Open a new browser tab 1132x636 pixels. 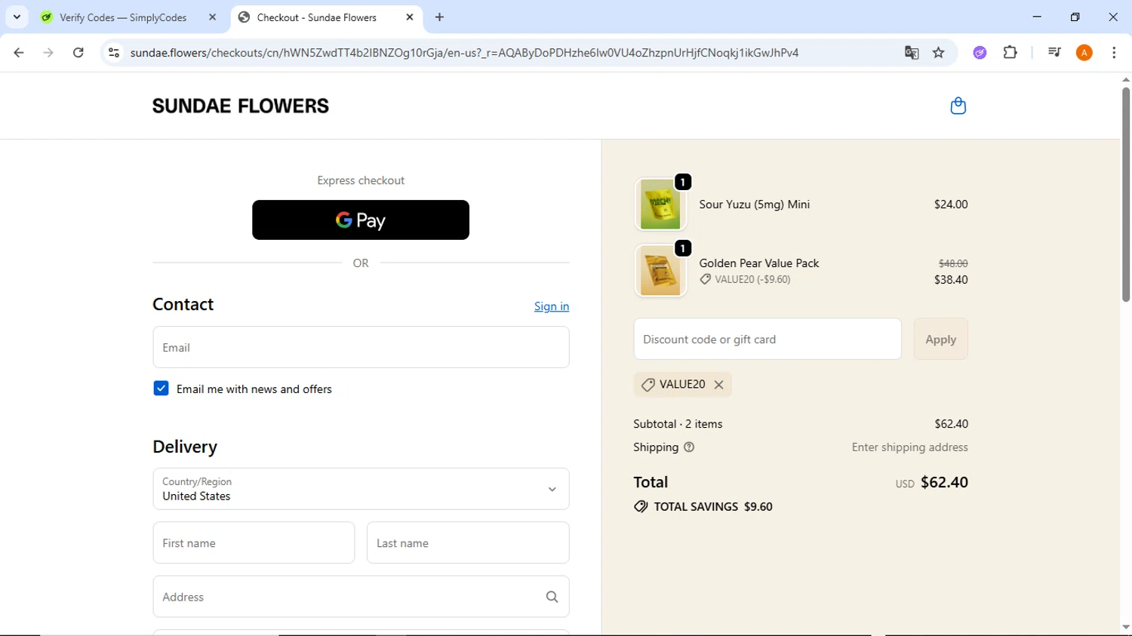pyautogui.click(x=440, y=17)
